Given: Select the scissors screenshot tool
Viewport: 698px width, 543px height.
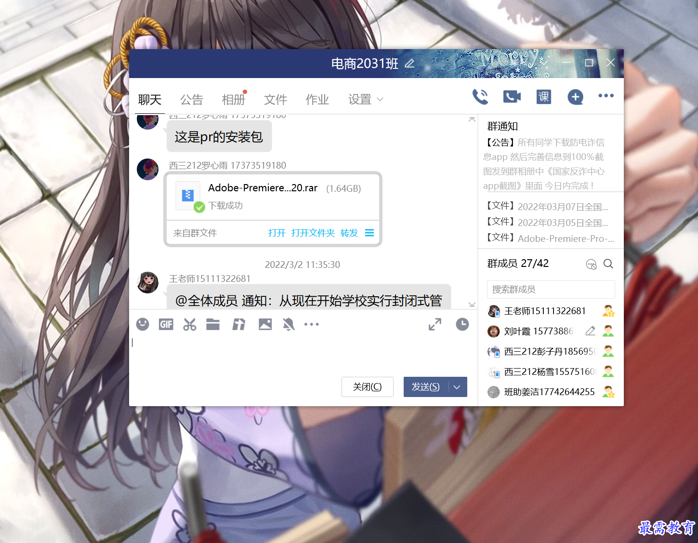Looking at the screenshot, I should tap(190, 324).
